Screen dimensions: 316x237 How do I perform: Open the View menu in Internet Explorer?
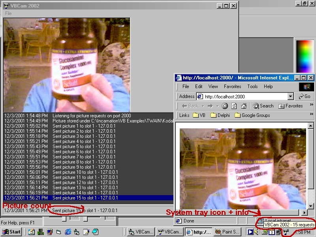[x=213, y=87]
